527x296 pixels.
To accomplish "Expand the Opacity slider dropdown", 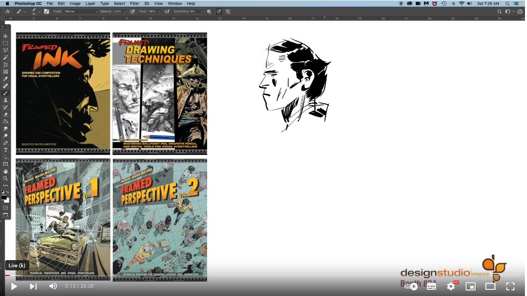I will (x=125, y=11).
